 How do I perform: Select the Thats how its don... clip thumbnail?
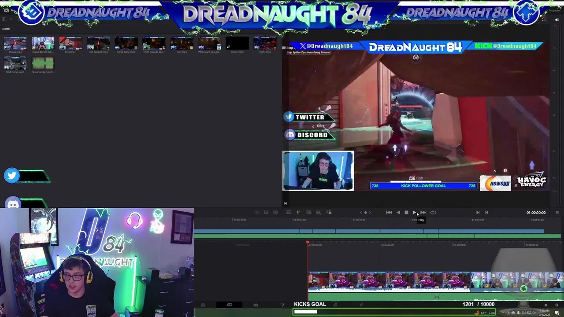click(154, 44)
